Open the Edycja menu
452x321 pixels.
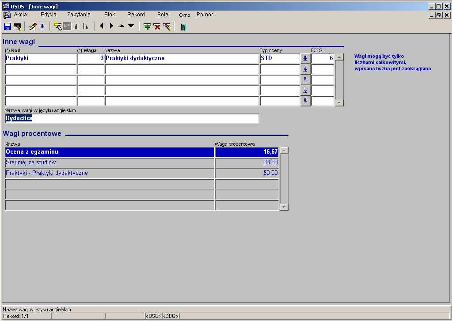coord(49,15)
